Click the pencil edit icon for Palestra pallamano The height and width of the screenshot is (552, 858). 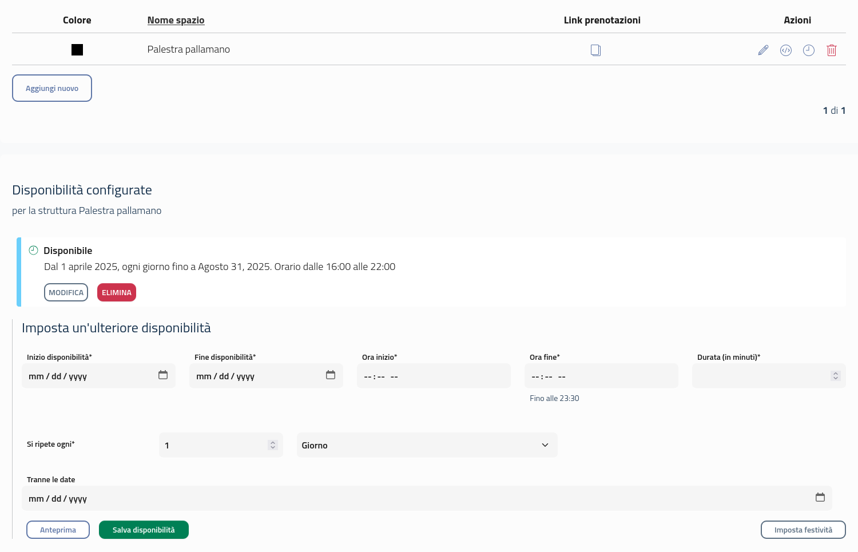click(763, 50)
